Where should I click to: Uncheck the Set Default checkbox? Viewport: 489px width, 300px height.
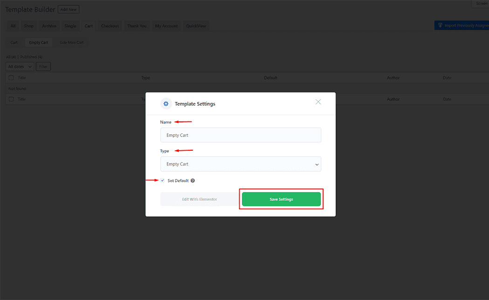click(162, 180)
